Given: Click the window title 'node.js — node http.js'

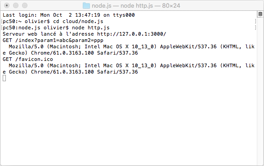Looking at the screenshot, I should pos(122,6).
